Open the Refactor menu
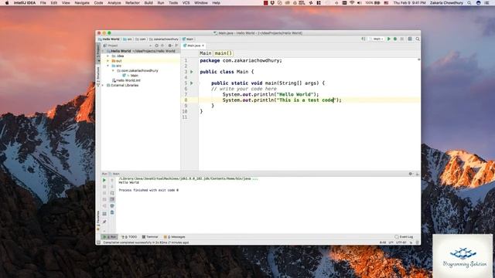 coord(132,3)
